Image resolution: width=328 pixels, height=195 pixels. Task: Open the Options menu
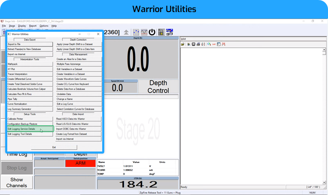[x=44, y=26]
